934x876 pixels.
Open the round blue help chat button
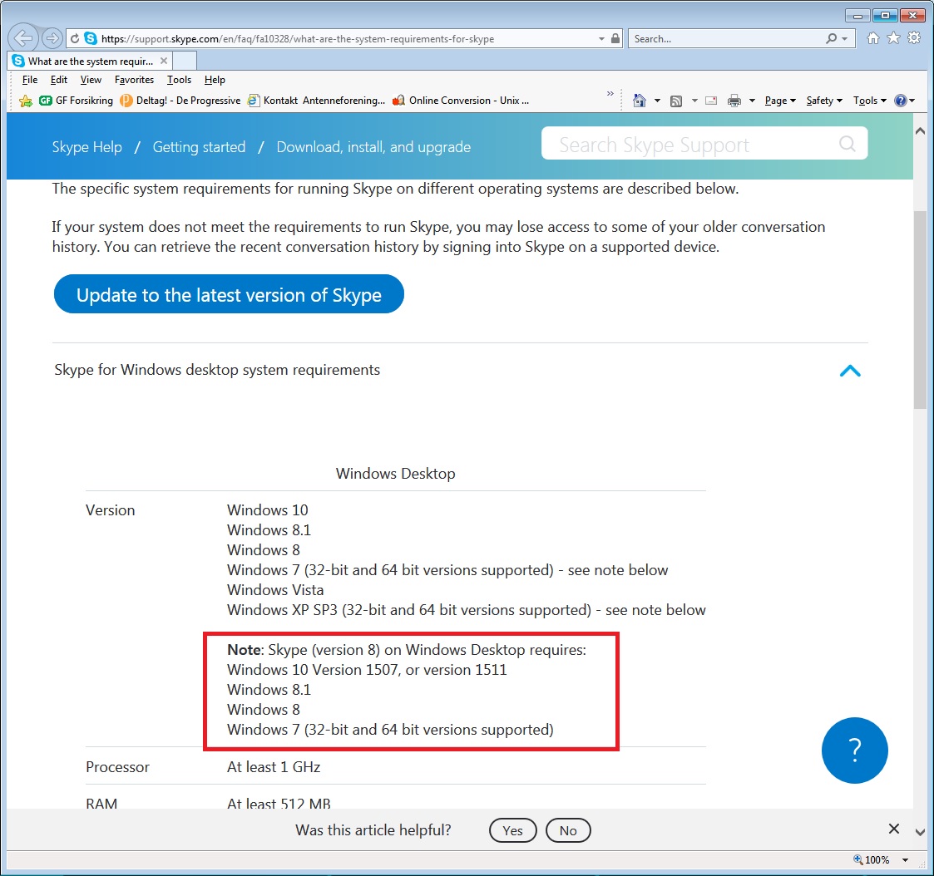pos(854,750)
